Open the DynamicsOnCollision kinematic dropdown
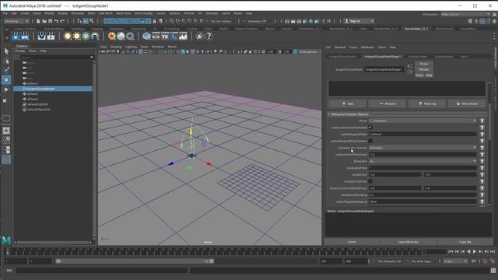This screenshot has height=280, width=498. point(423,148)
